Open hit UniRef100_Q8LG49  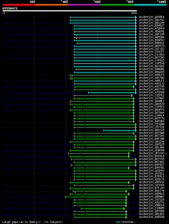(152, 23)
